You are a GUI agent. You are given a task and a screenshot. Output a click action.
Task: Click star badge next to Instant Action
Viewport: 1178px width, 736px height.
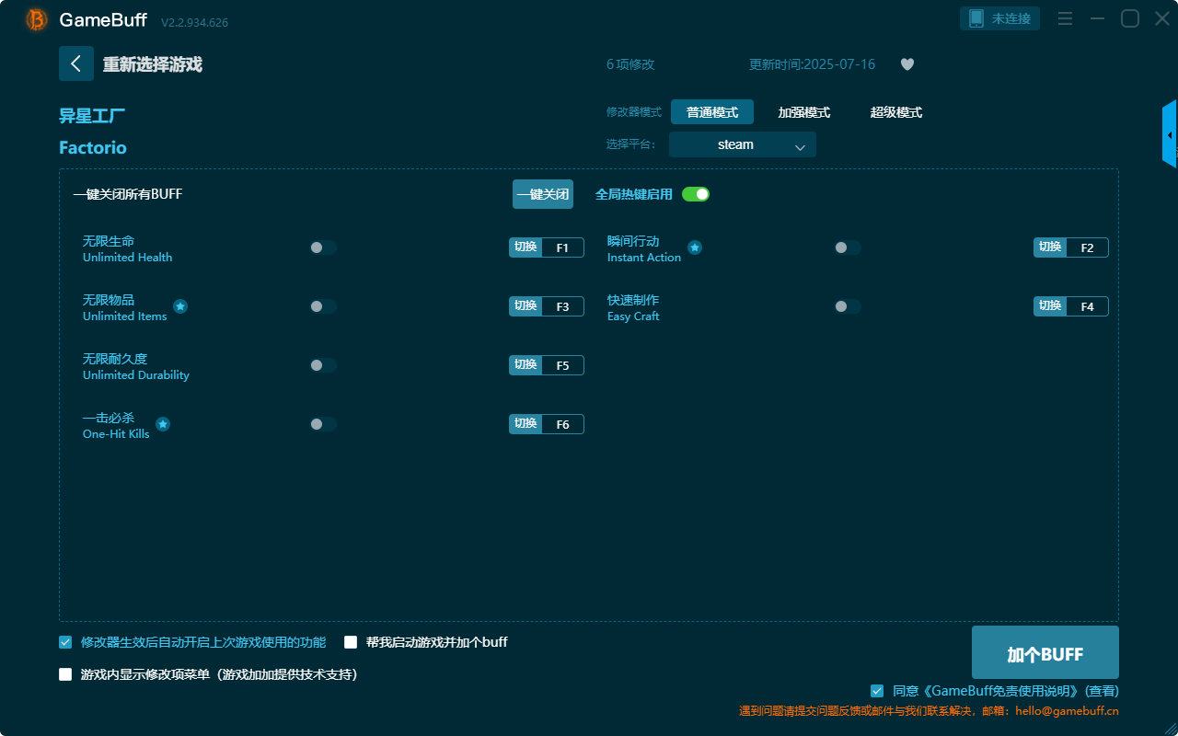tap(695, 247)
